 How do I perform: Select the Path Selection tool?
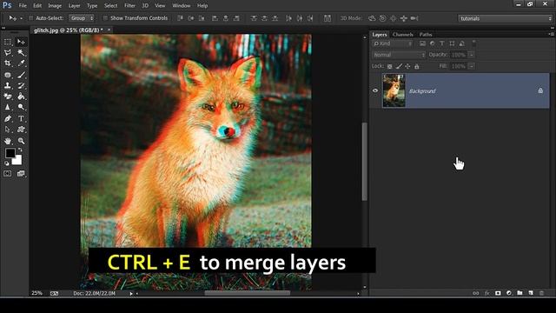pos(8,130)
